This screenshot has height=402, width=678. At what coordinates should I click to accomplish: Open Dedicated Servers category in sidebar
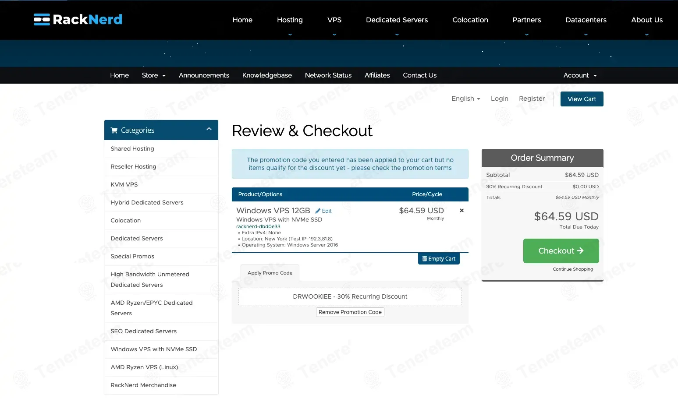(161, 239)
